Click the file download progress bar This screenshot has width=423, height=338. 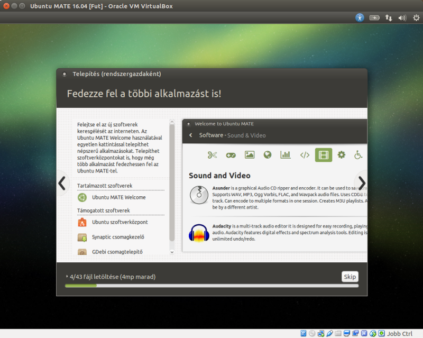[212, 286]
